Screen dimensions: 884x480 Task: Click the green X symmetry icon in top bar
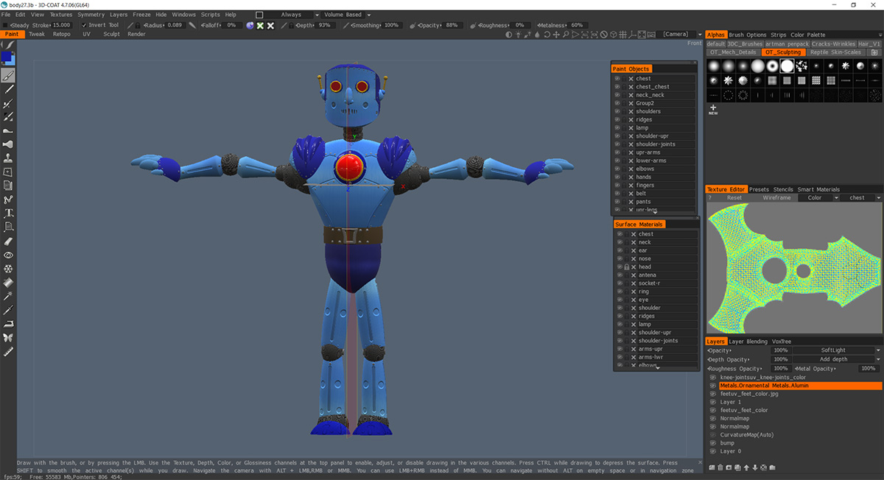[260, 25]
